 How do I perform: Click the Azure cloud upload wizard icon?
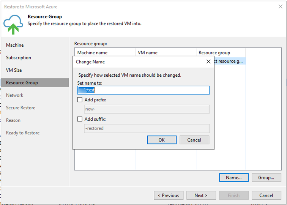tap(13, 25)
